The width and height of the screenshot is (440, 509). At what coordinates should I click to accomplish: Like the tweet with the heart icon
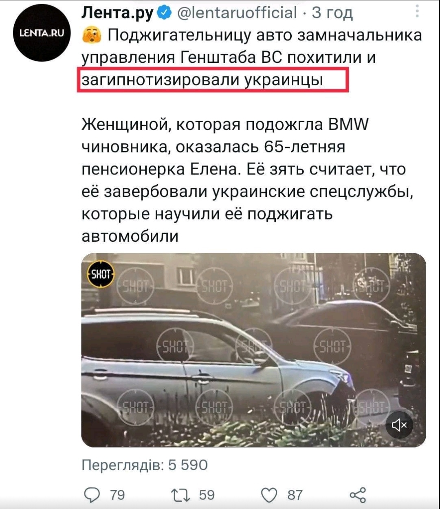269,495
